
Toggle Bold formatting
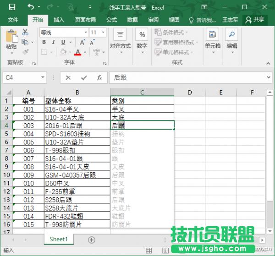point(44,42)
